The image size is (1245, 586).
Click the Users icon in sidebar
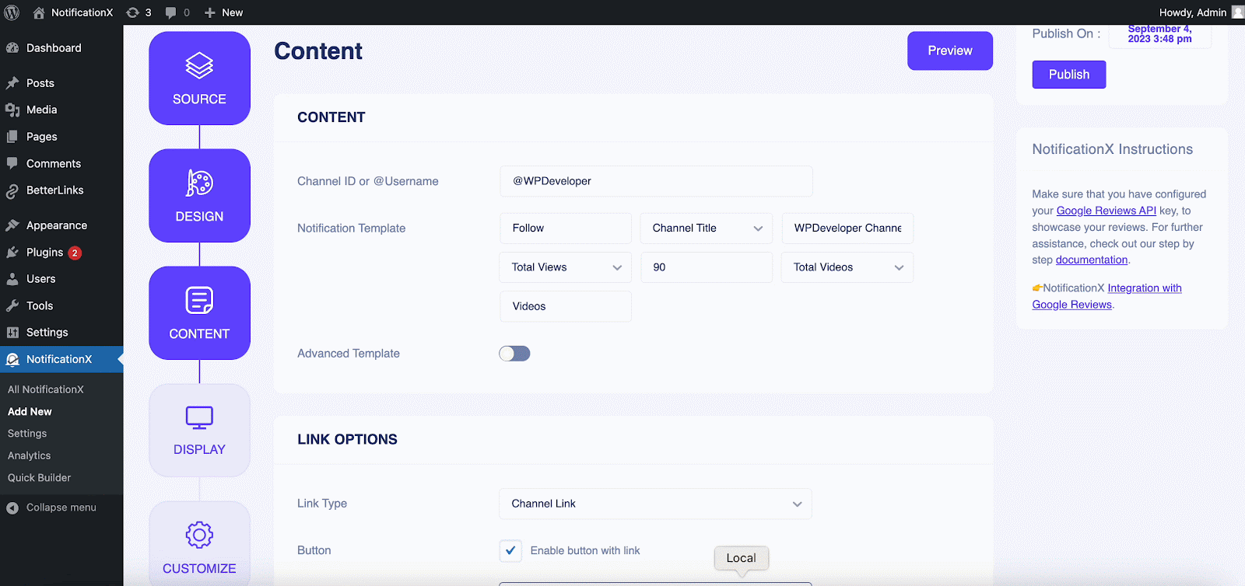click(12, 279)
